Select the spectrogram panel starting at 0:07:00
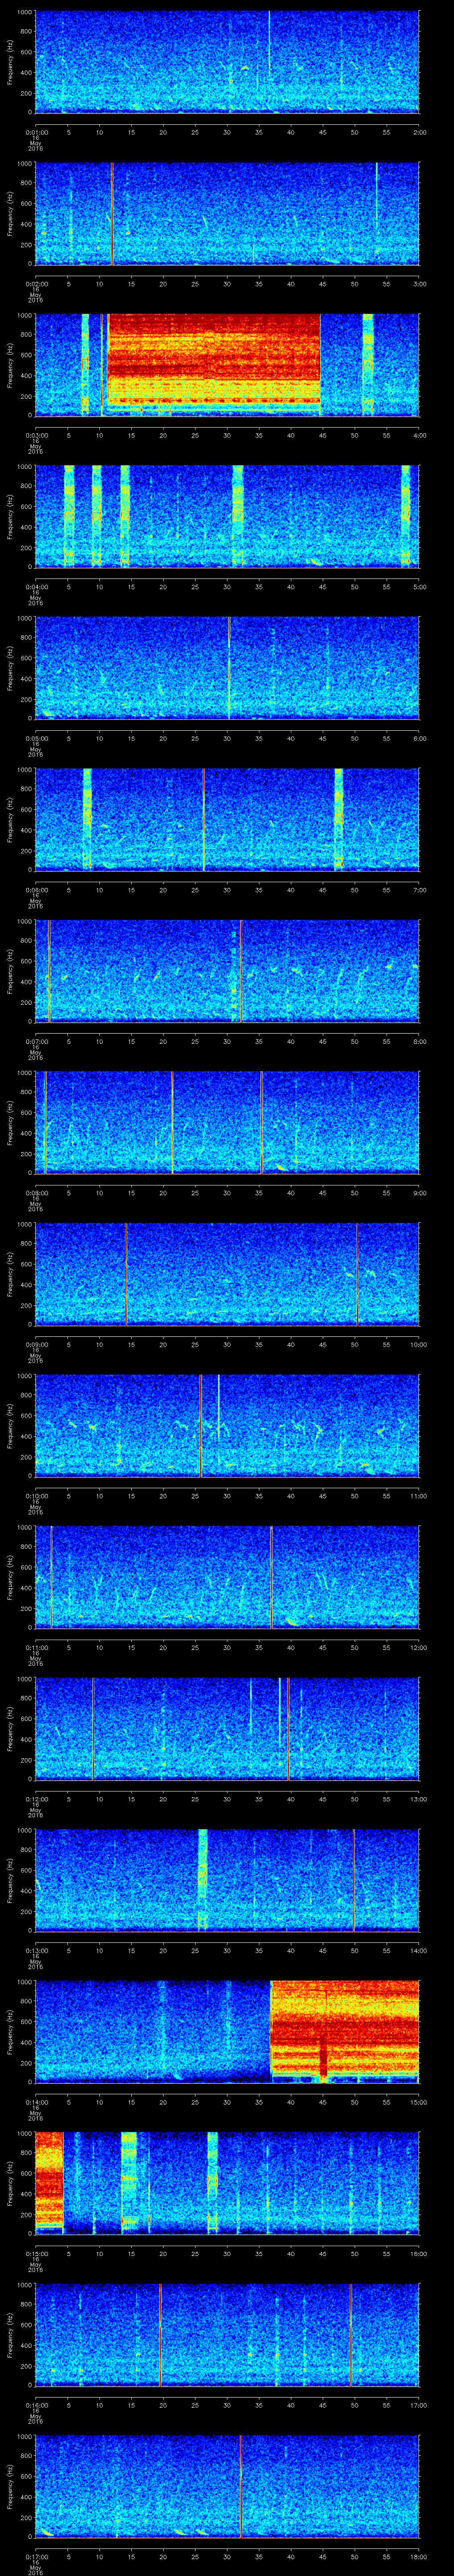The image size is (454, 2576). [x=227, y=971]
